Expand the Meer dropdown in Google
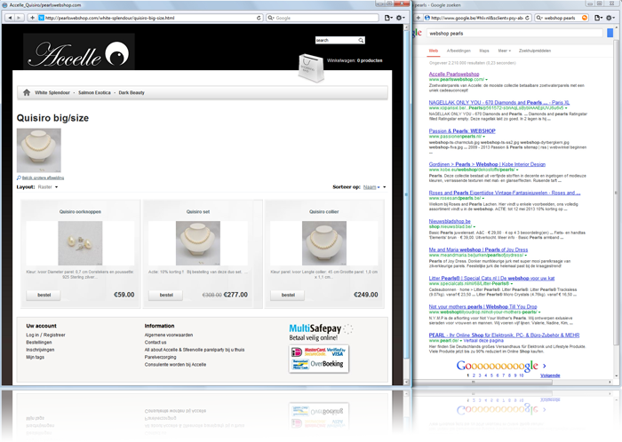 tap(504, 51)
